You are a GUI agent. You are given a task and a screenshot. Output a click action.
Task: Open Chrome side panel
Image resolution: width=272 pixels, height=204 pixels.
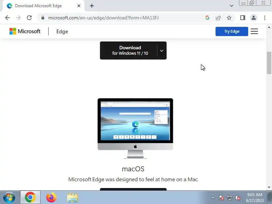243,18
